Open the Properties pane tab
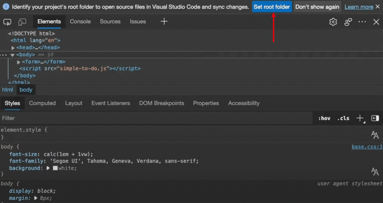This screenshot has width=383, height=203. tap(206, 103)
